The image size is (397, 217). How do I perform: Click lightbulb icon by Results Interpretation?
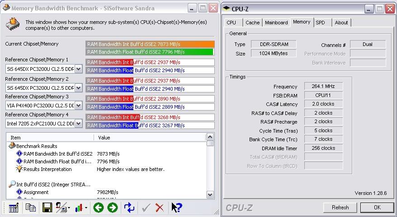pyautogui.click(x=19, y=169)
